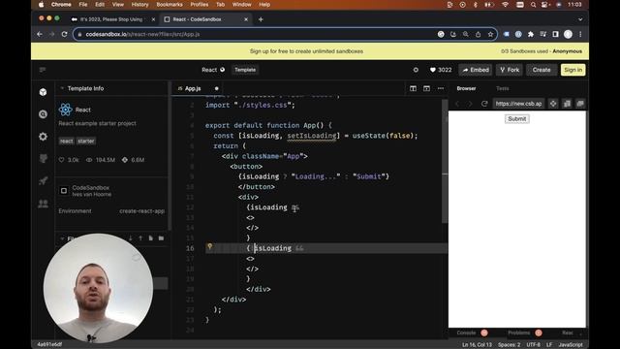The image size is (620, 349).
Task: Focus the preview URL field
Action: [519, 104]
